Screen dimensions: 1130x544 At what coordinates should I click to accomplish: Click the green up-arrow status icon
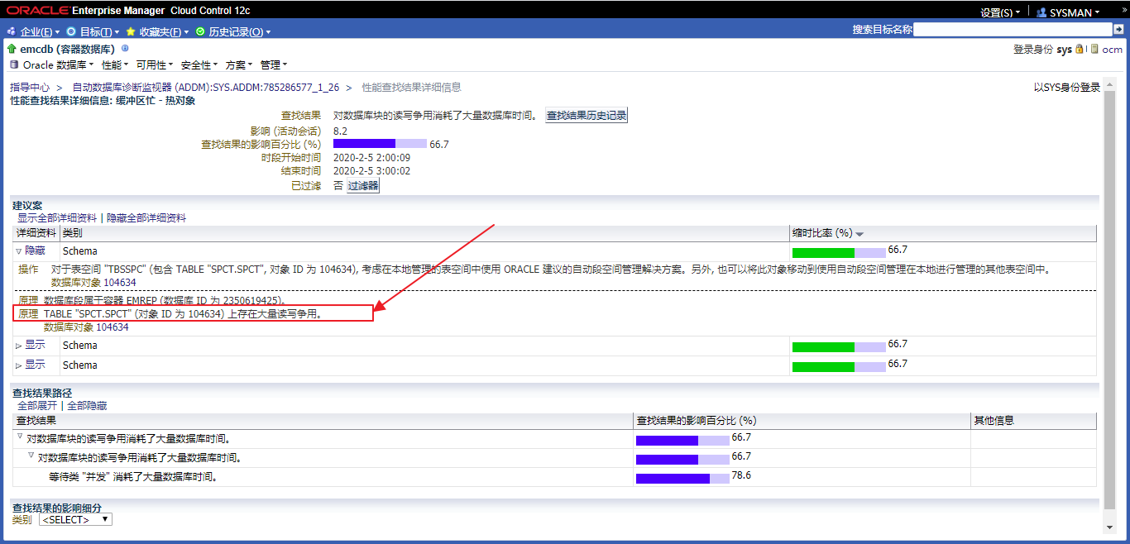12,49
